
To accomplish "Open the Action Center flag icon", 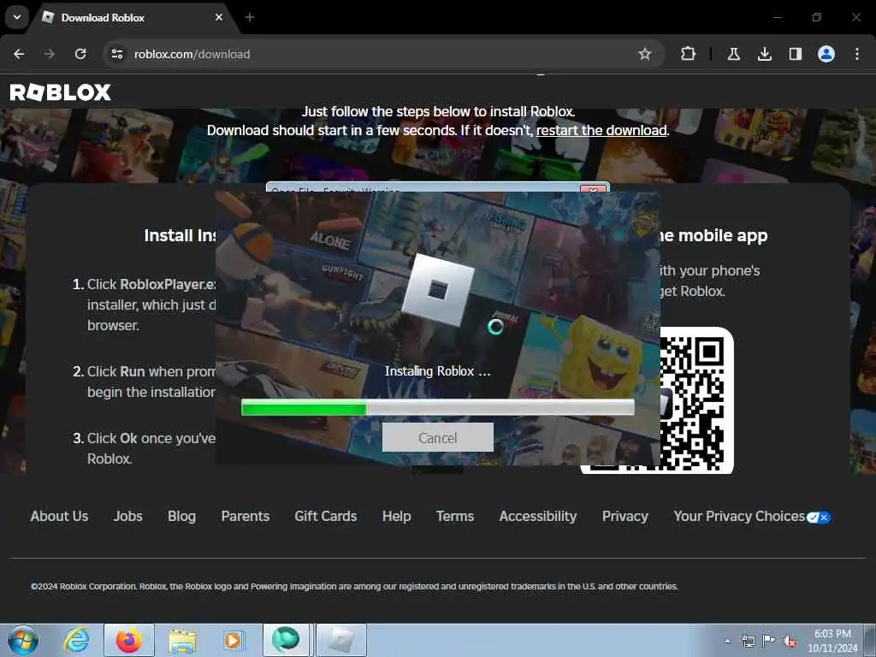I will (x=769, y=641).
